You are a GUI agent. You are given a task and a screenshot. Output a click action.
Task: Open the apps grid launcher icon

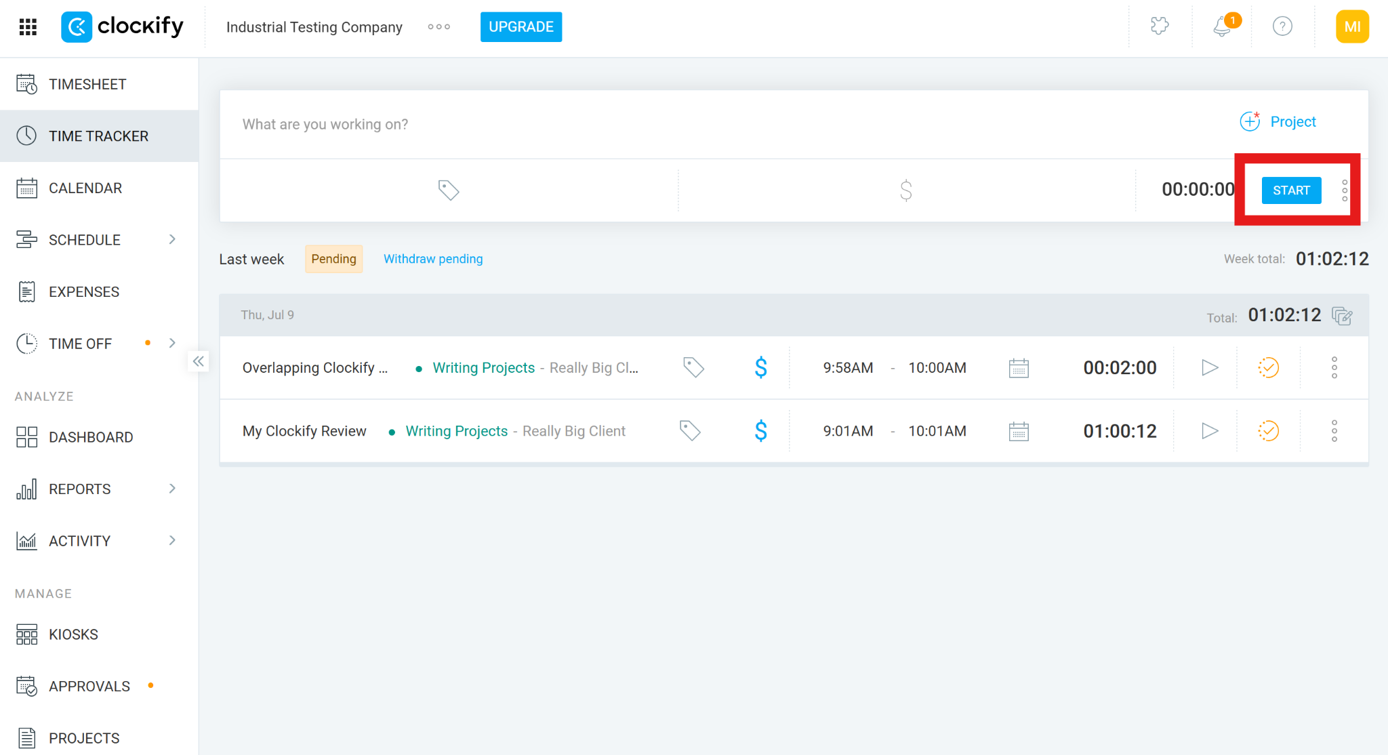click(x=28, y=27)
